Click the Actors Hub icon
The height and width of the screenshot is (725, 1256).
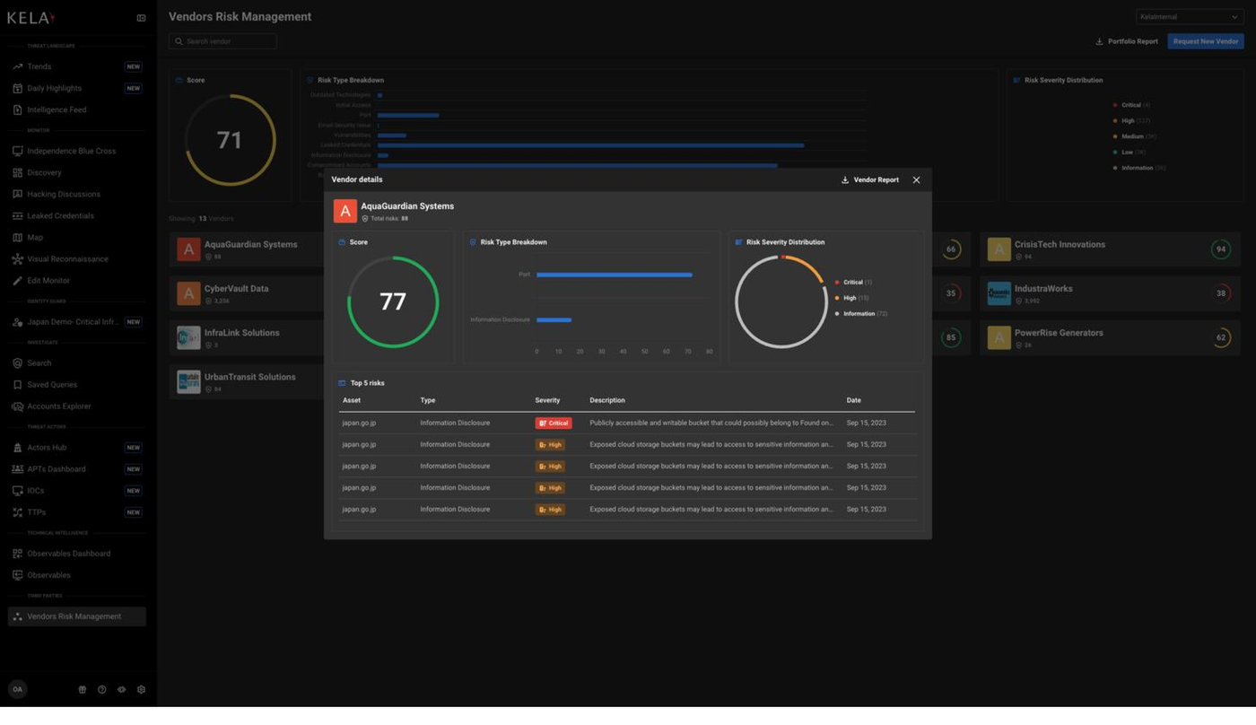click(17, 447)
